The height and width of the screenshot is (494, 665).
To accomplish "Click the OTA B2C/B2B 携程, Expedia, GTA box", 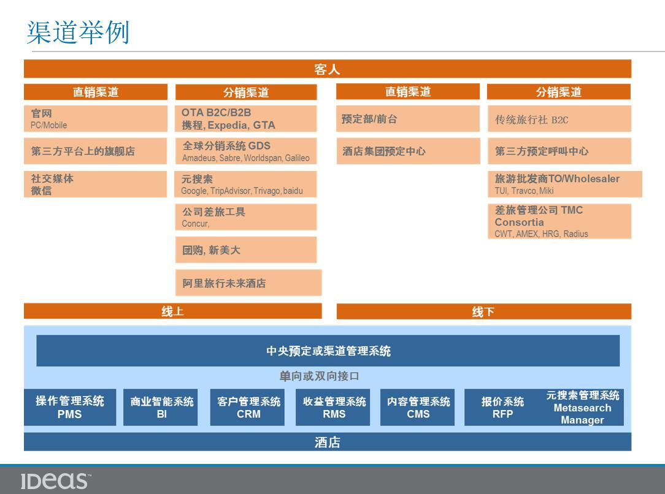I will [x=246, y=119].
